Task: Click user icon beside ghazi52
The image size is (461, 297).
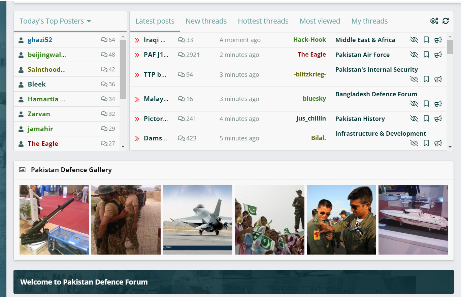Action: tap(21, 40)
